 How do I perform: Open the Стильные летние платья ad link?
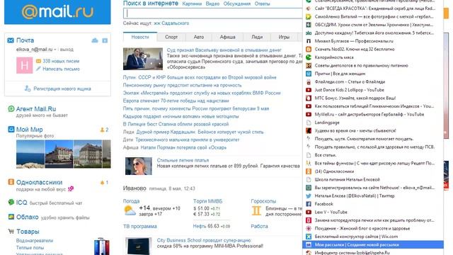point(183,160)
